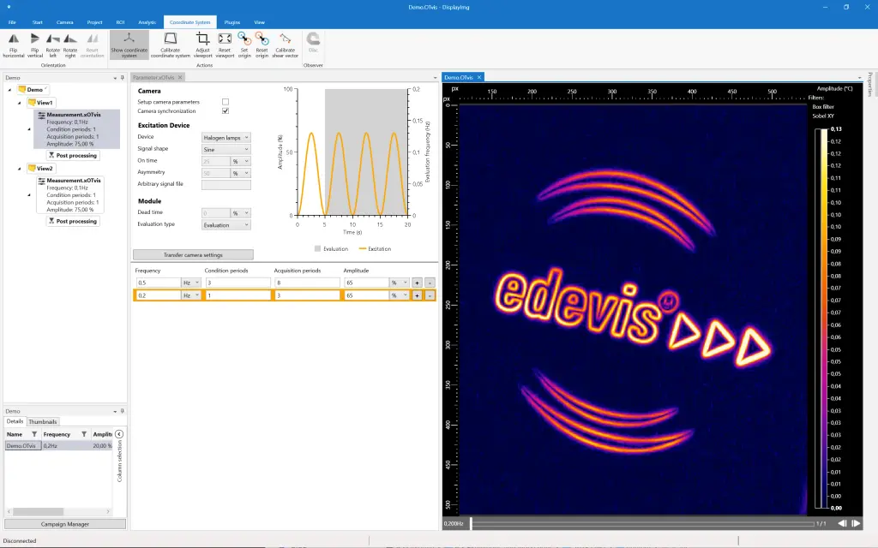878x548 pixels.
Task: Pin the upper Demo project panel
Action: point(123,78)
